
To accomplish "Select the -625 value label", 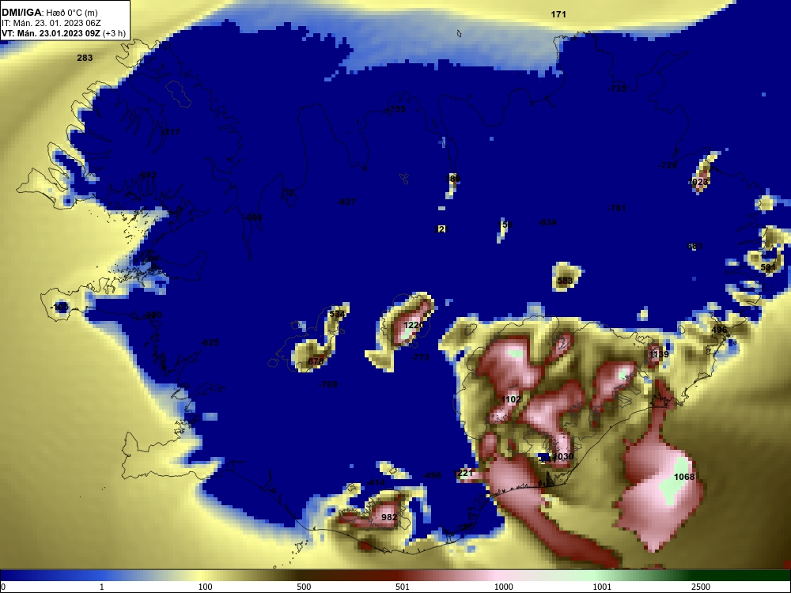I will tap(210, 343).
